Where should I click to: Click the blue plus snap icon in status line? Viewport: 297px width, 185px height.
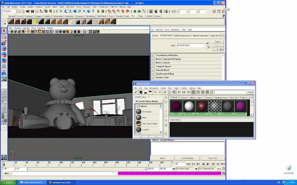pyautogui.click(x=61, y=11)
